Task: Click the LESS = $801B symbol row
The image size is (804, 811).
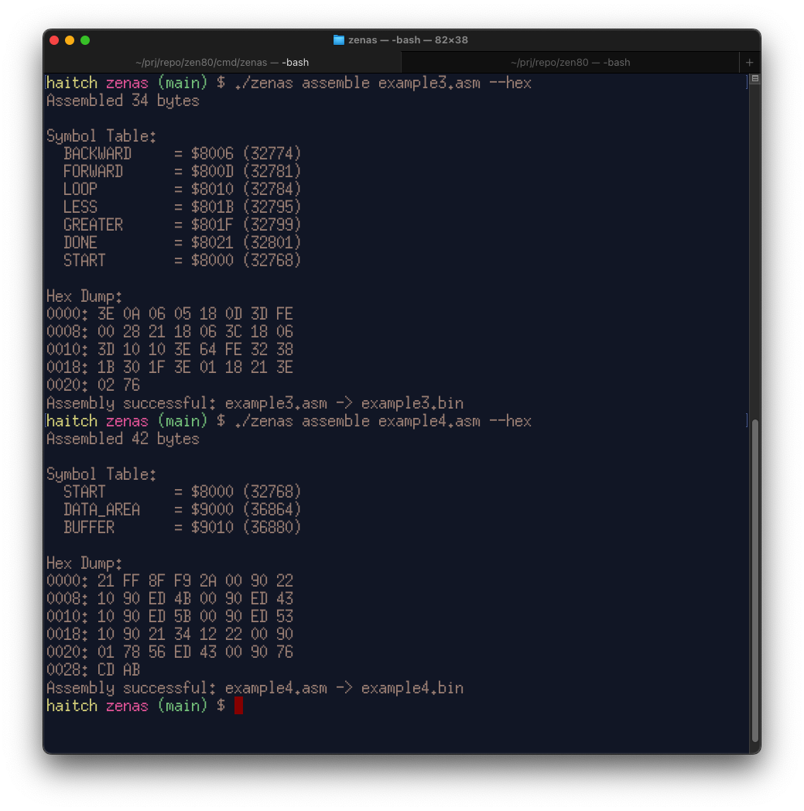Action: click(182, 207)
